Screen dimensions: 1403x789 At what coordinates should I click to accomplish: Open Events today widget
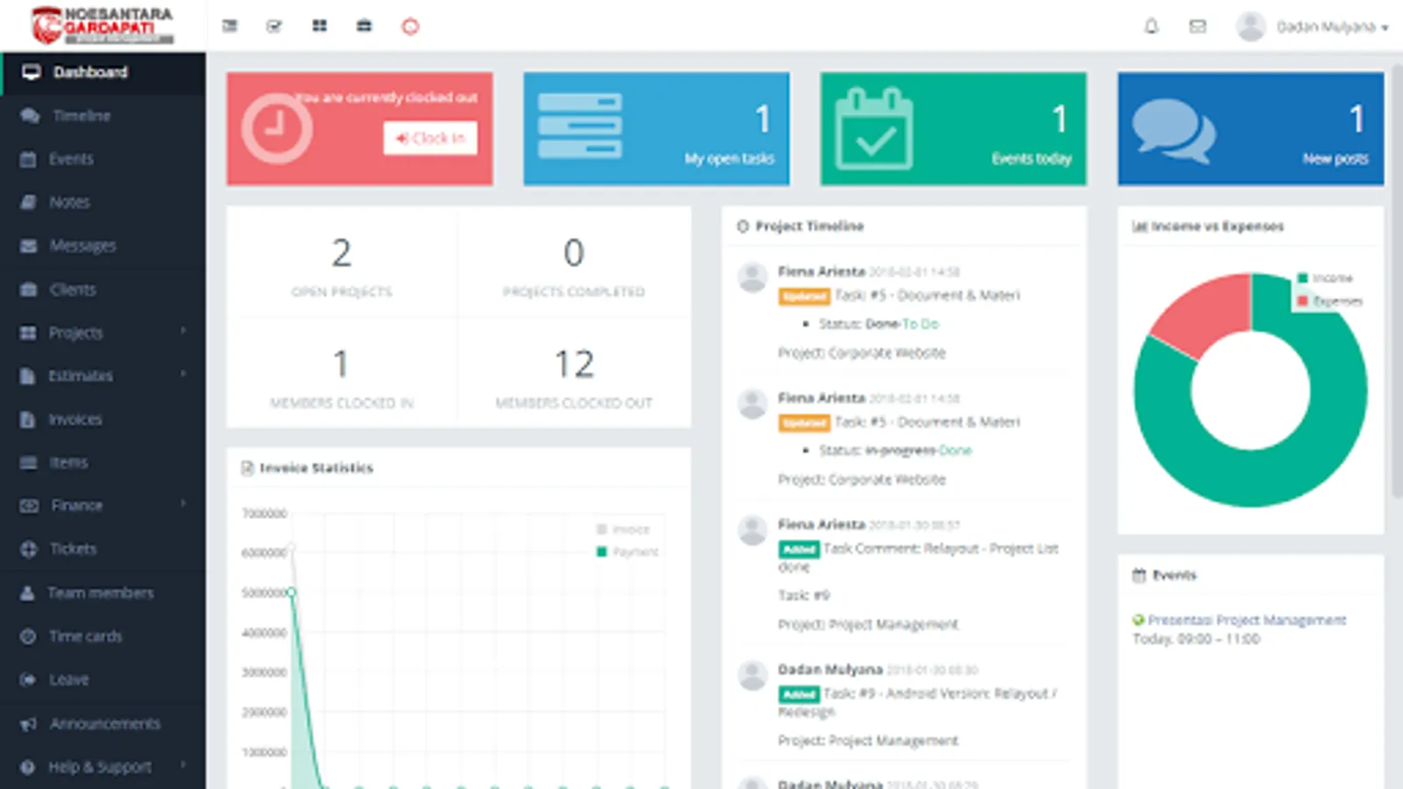(953, 129)
